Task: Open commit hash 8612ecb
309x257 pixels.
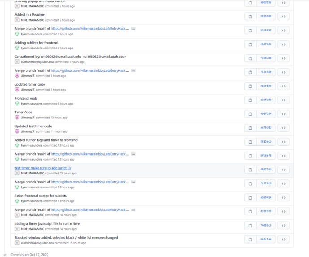Action: pyautogui.click(x=265, y=142)
